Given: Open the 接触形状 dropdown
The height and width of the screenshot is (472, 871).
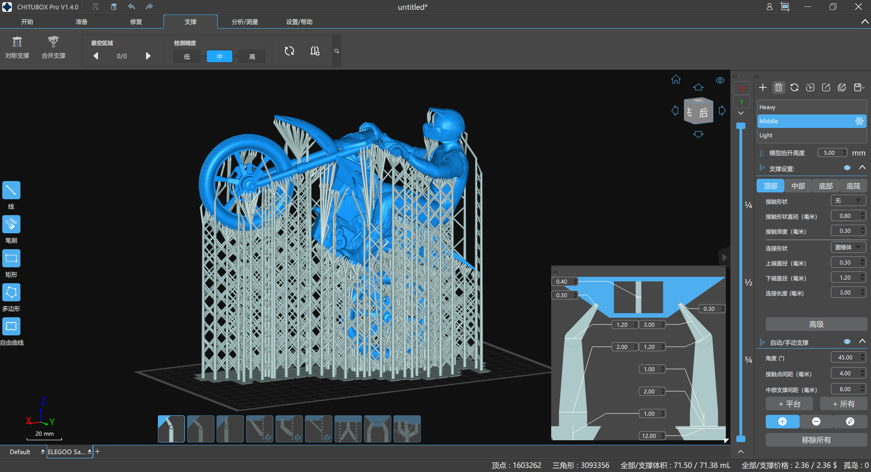Looking at the screenshot, I should click(848, 201).
